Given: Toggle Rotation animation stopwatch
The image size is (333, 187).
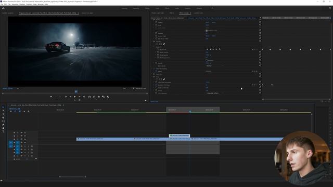Looking at the screenshot, I should click(156, 33).
